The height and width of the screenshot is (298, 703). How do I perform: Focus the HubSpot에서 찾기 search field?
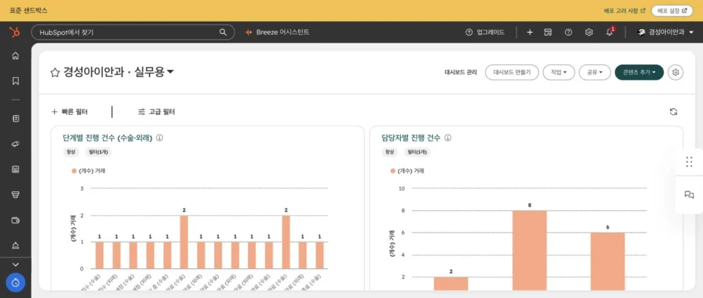click(132, 32)
